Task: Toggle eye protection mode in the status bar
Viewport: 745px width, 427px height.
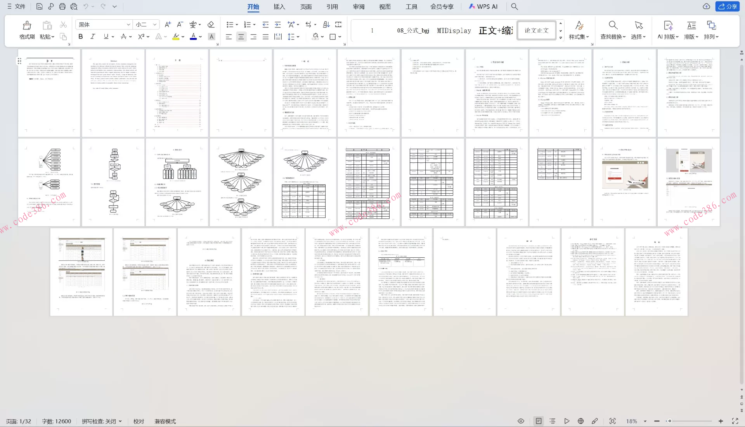Action: [521, 421]
